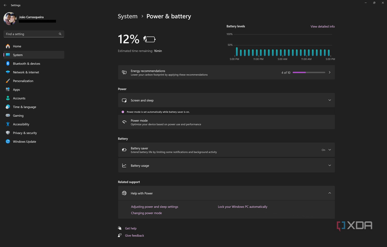The height and width of the screenshot is (247, 387).
Task: Click the Apps grid icon
Action: (x=8, y=89)
